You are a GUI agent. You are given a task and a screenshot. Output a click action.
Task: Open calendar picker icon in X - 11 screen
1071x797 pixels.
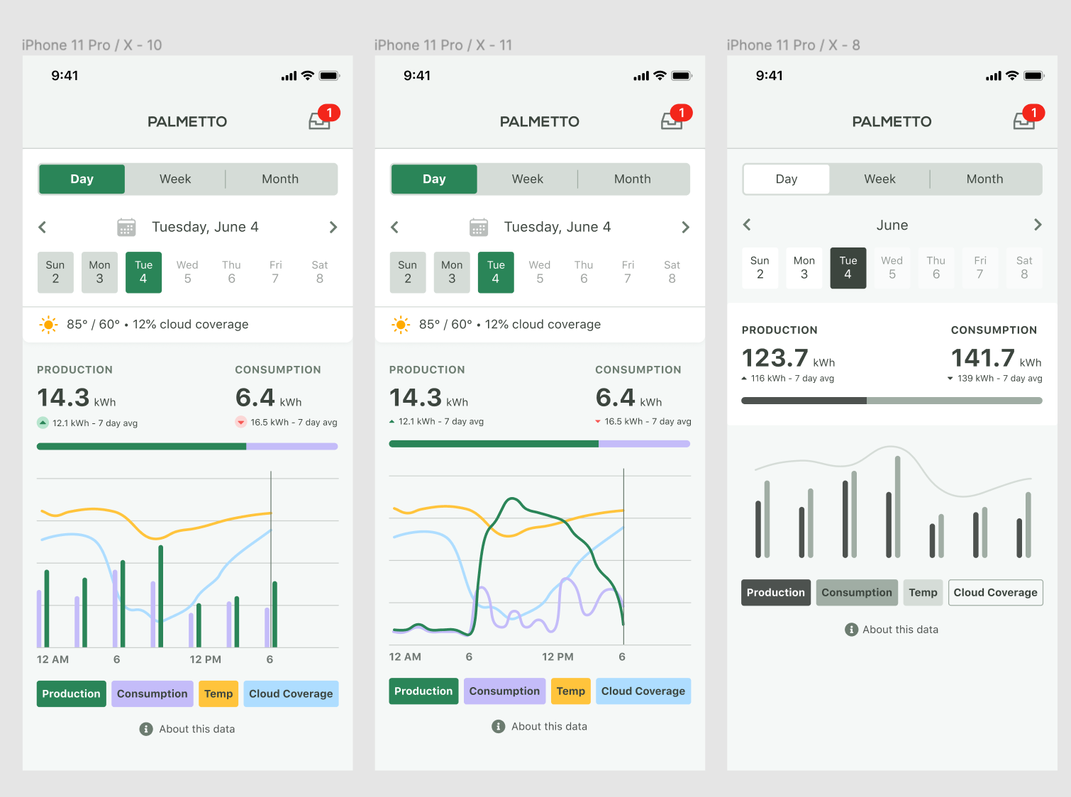(x=479, y=227)
